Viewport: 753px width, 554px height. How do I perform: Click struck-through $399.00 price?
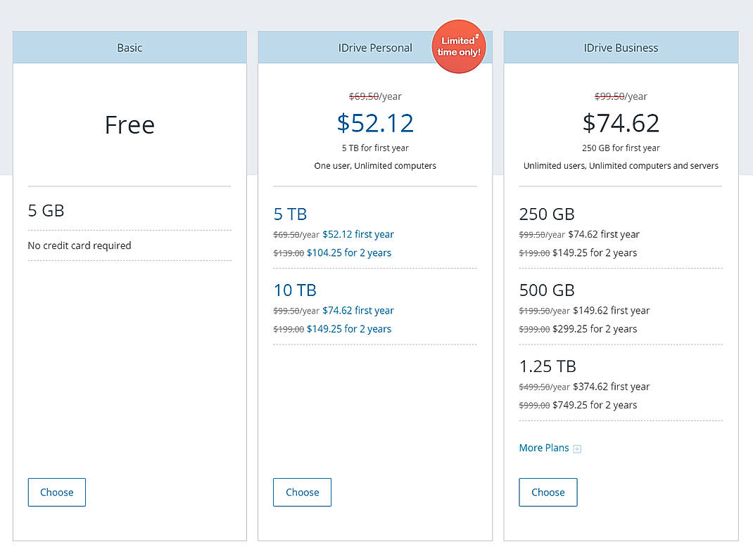(535, 329)
